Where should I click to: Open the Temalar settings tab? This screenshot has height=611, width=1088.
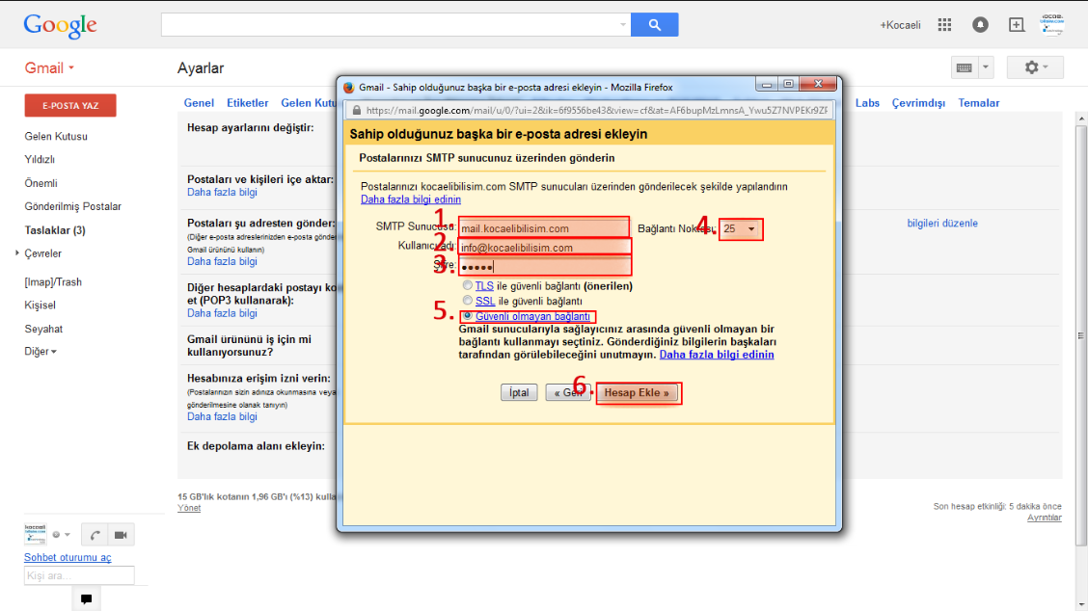click(x=978, y=103)
